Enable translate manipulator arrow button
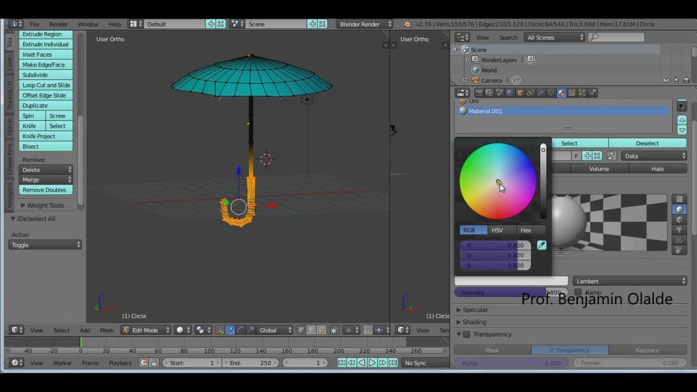The width and height of the screenshot is (697, 392). click(230, 330)
